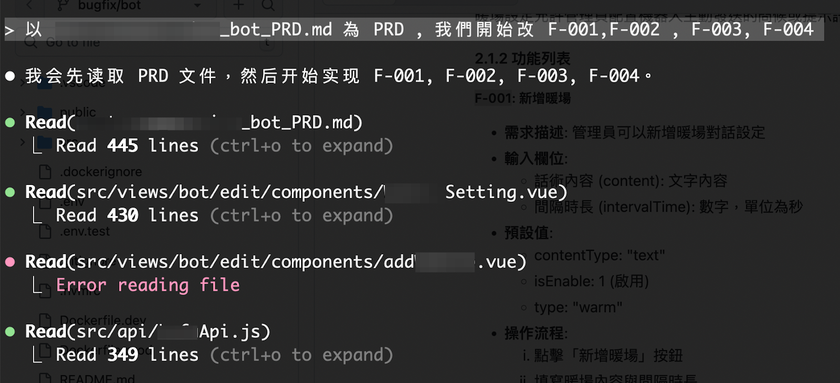This screenshot has width=840, height=383.
Task: Click the git branch icon beside bugfix/bot
Action: 63,5
